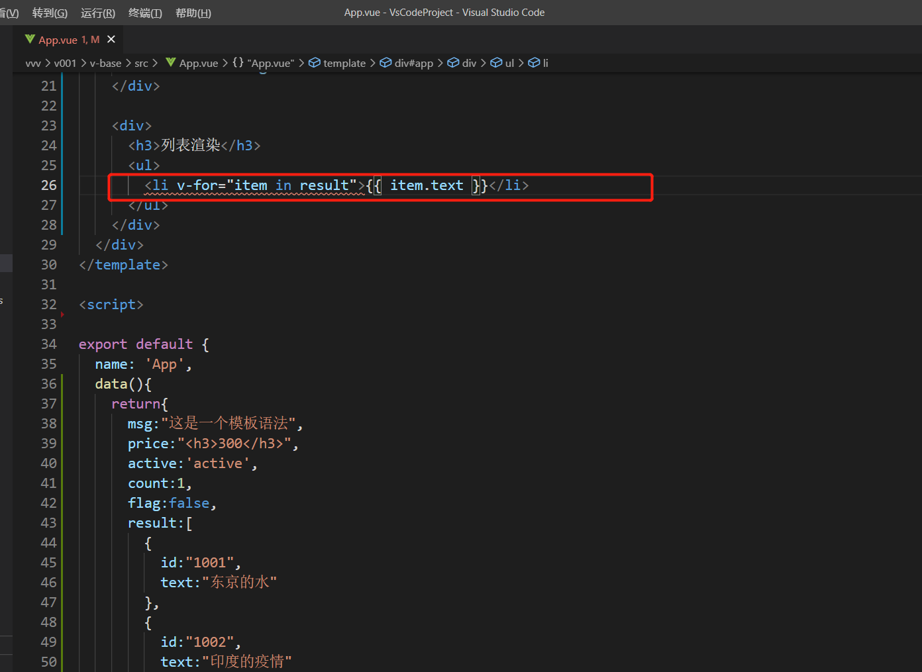922x672 pixels.
Task: Select div#app breadcrumb symbol
Action: click(x=414, y=63)
